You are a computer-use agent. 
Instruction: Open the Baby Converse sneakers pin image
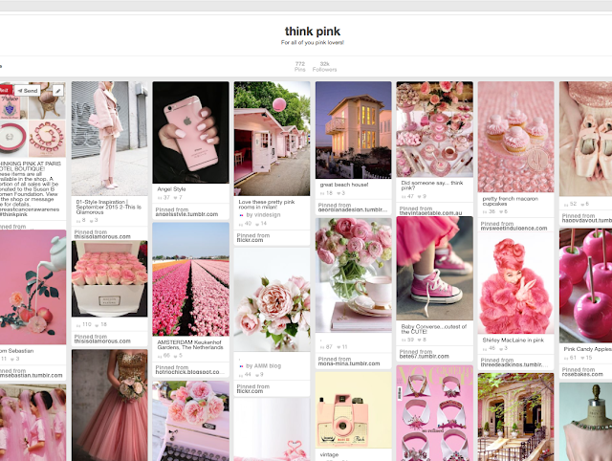coord(434,269)
